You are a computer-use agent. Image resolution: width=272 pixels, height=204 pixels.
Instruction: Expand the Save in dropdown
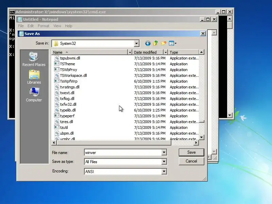pos(137,44)
